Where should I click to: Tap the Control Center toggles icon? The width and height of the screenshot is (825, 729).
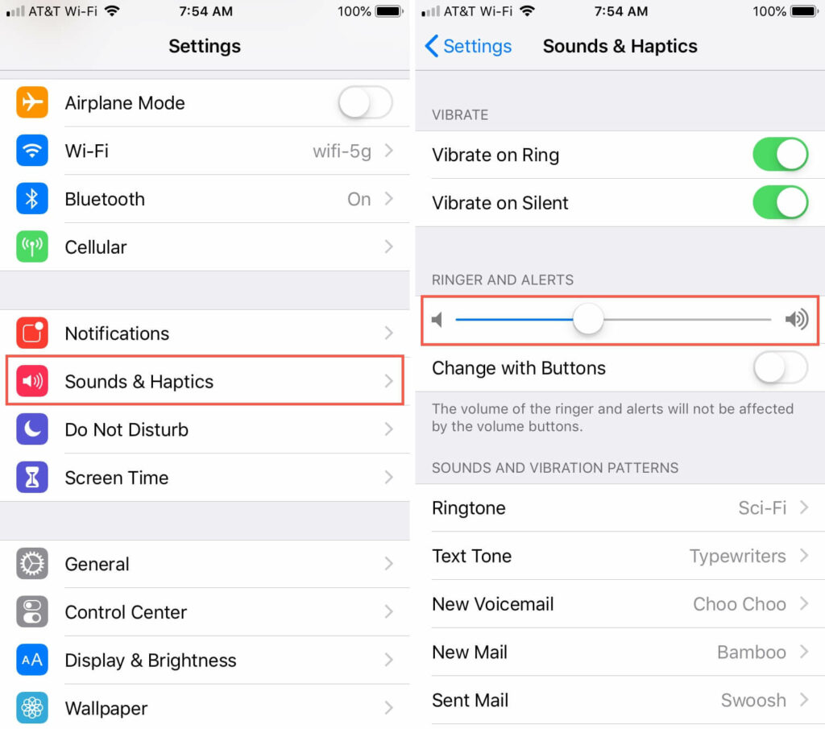tap(32, 611)
